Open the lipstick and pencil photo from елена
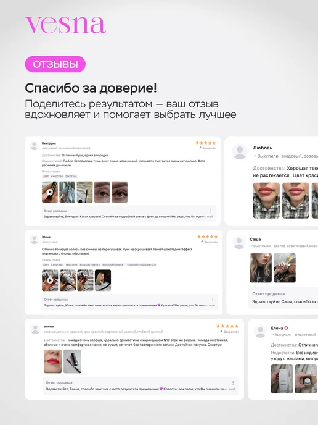 pos(72,361)
